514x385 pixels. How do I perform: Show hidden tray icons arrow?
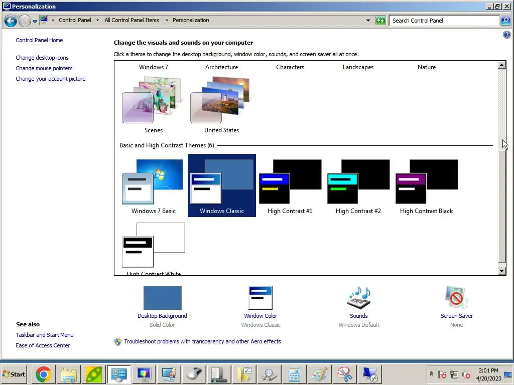[431, 374]
